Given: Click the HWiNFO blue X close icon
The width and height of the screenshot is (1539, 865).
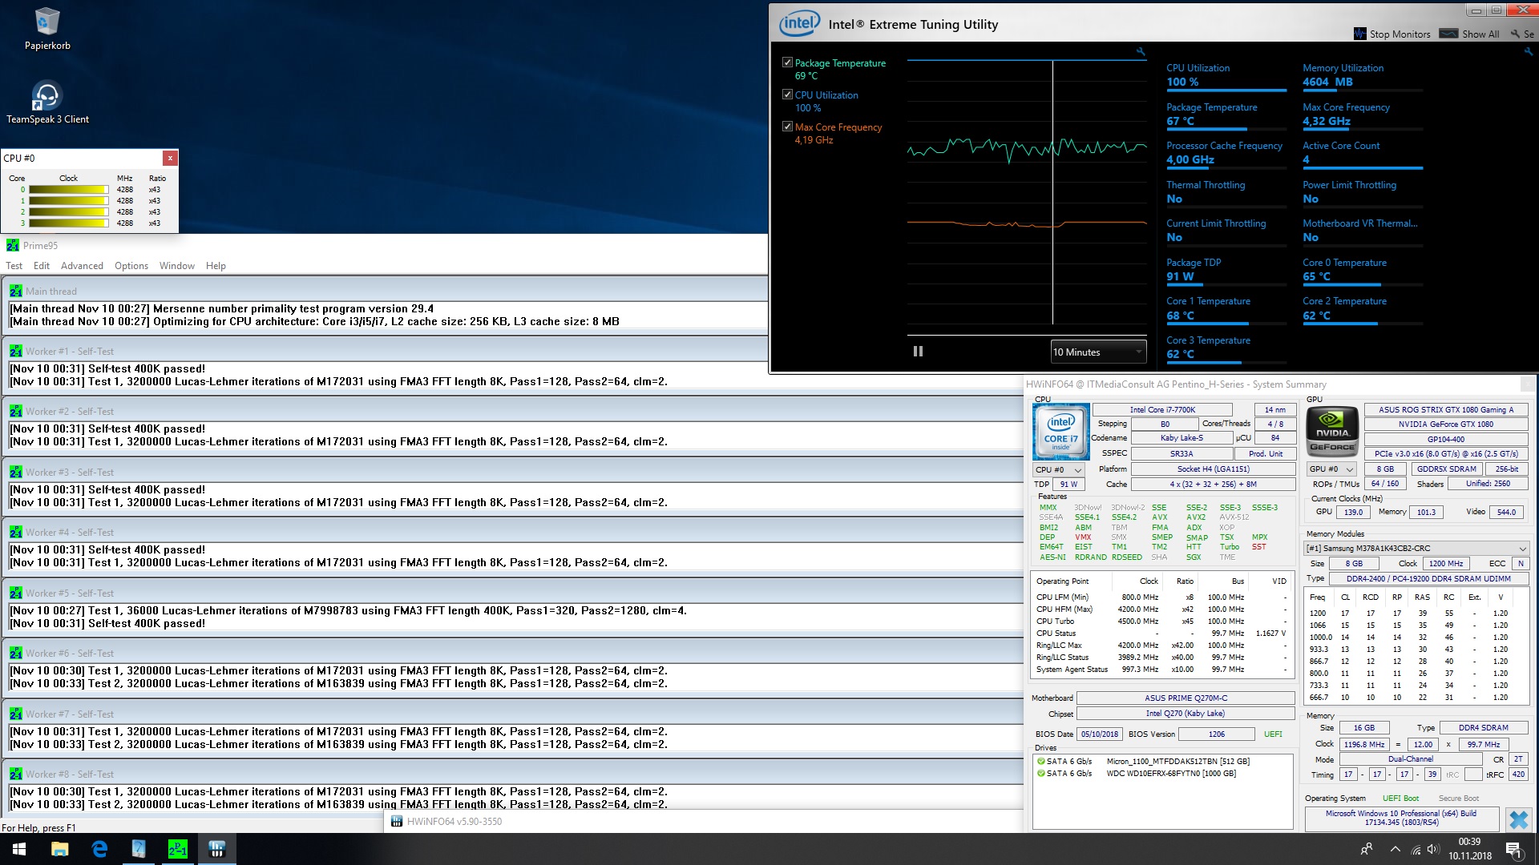Looking at the screenshot, I should pos(1518,819).
